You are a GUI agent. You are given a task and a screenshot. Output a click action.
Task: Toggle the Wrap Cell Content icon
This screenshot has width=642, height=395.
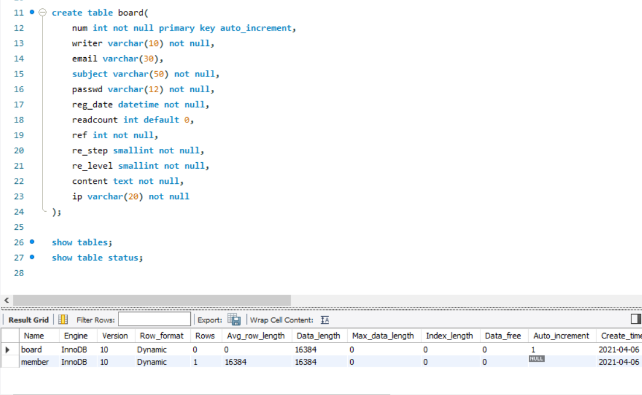[325, 320]
